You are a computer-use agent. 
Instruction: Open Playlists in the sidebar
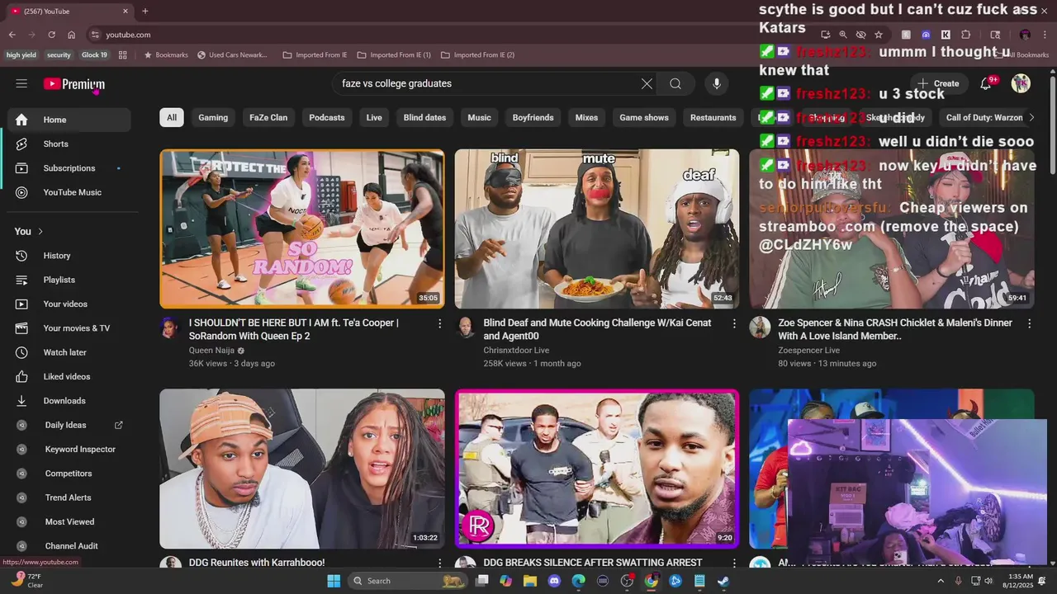70,280
